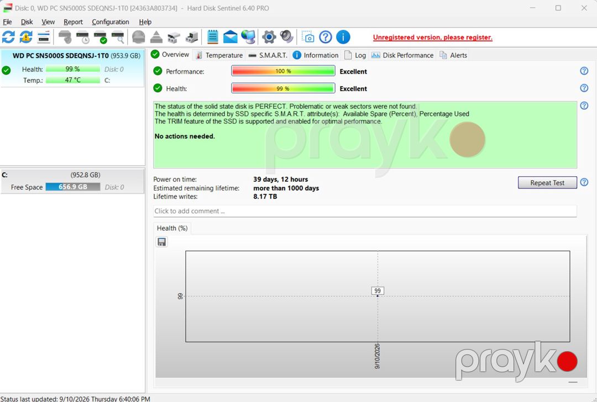Switch to the Disk Performance tab
This screenshot has width=597, height=402.
click(x=402, y=55)
